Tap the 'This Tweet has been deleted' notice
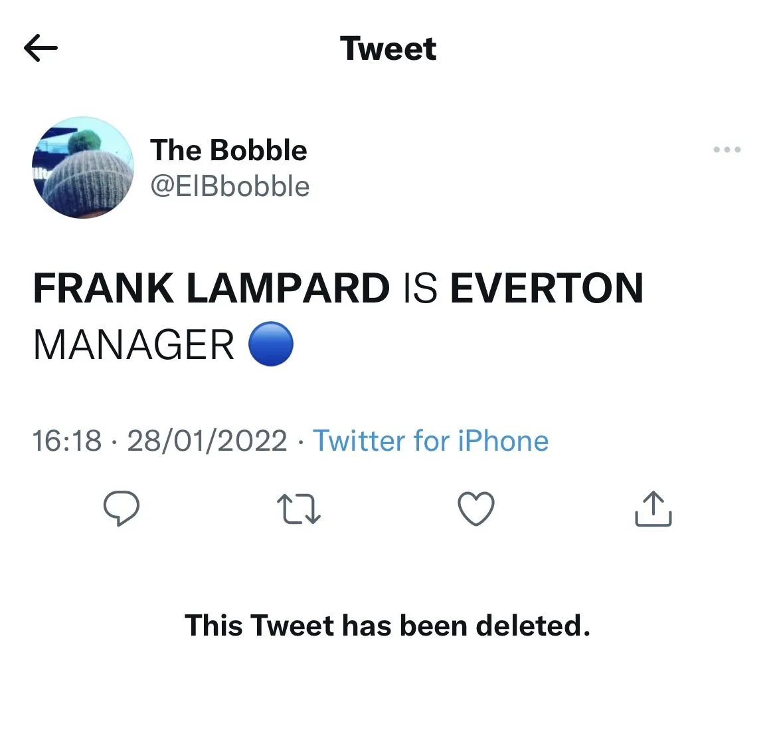Image resolution: width=777 pixels, height=732 pixels. (x=387, y=626)
